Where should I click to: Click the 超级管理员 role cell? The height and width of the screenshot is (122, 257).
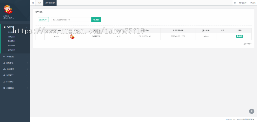click(x=96, y=36)
